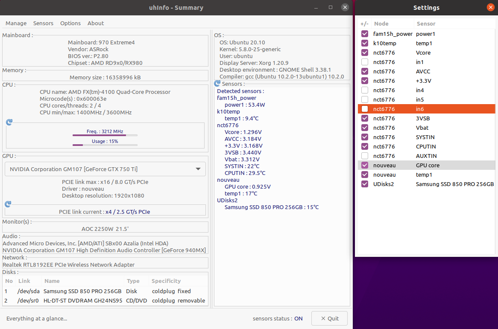Click 'power1 : 53.4W' sensor reading
498x329 pixels.
[245, 105]
